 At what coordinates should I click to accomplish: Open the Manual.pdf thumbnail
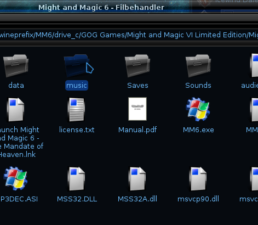(x=137, y=109)
